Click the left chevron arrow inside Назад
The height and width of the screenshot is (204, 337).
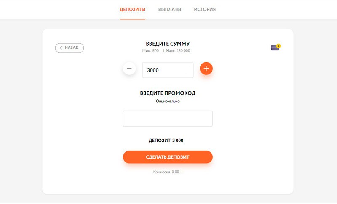pyautogui.click(x=61, y=48)
